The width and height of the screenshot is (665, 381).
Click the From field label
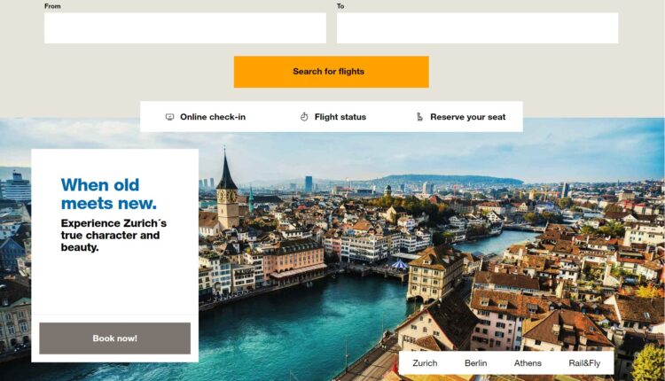click(x=52, y=6)
